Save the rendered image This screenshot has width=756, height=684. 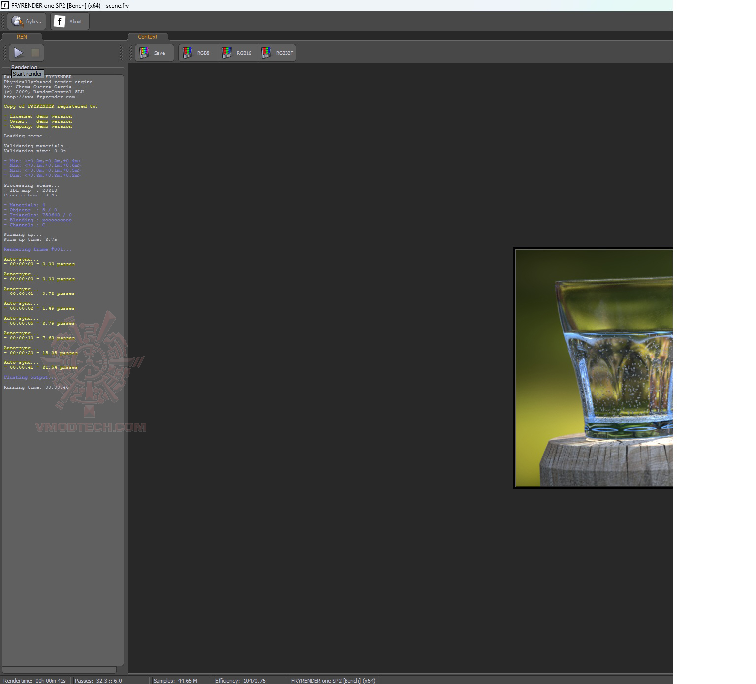pyautogui.click(x=154, y=53)
